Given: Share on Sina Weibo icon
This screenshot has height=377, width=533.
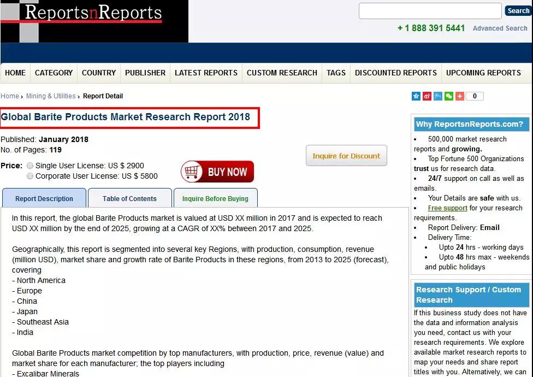Looking at the screenshot, I should 427,96.
